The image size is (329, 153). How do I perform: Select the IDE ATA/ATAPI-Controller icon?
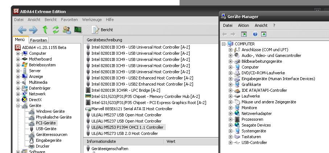point(237,91)
